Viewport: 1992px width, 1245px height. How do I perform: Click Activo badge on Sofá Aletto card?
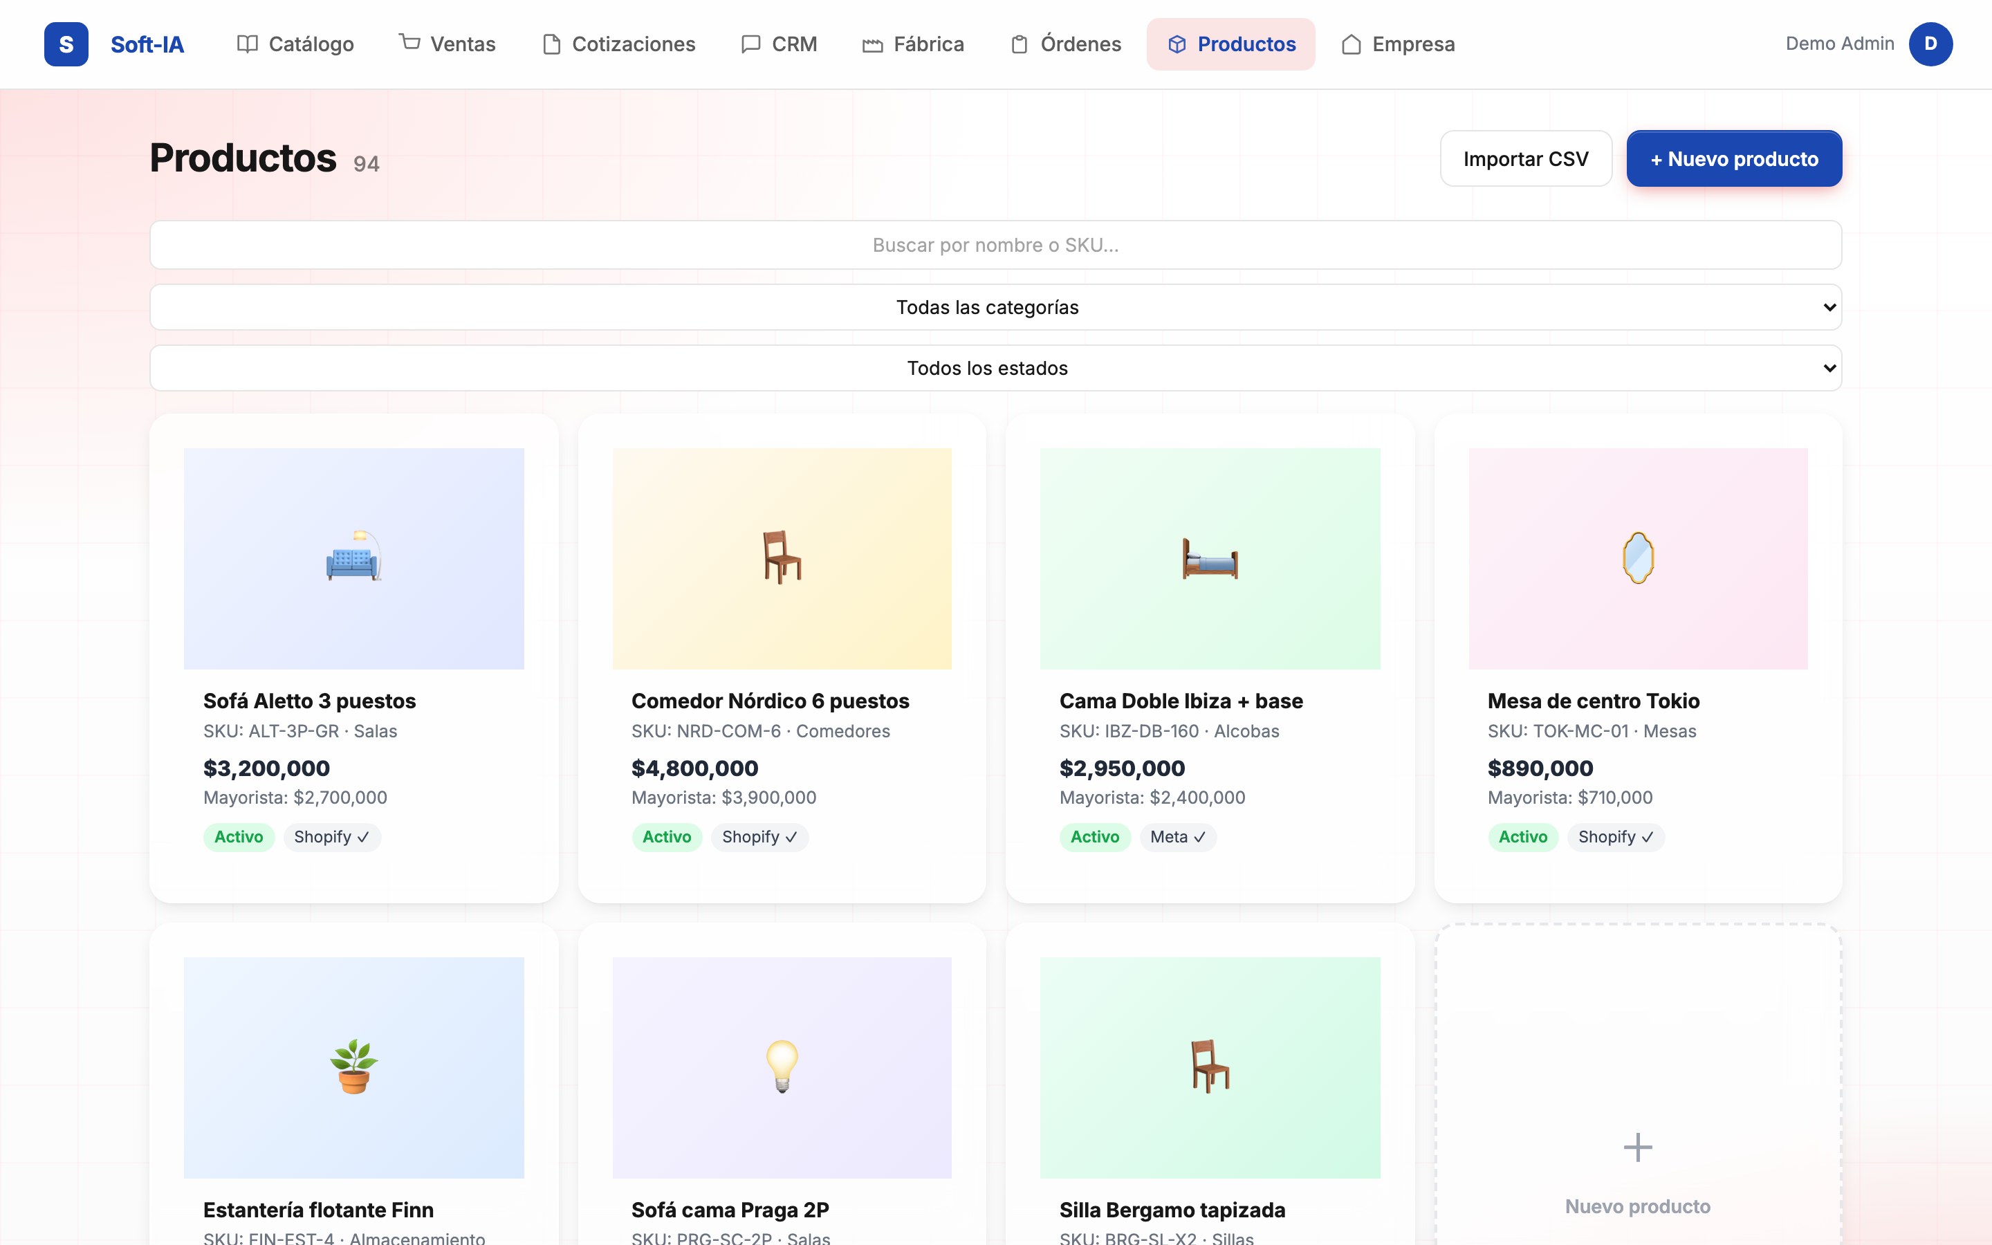coord(239,837)
